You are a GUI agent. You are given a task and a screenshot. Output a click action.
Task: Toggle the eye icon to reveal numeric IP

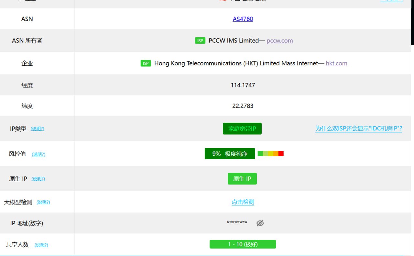(260, 223)
